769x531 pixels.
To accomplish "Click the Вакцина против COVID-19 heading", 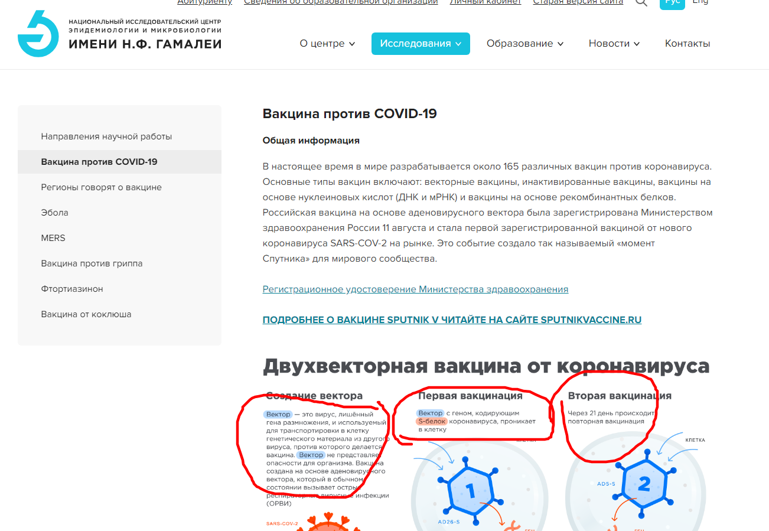I will [350, 113].
